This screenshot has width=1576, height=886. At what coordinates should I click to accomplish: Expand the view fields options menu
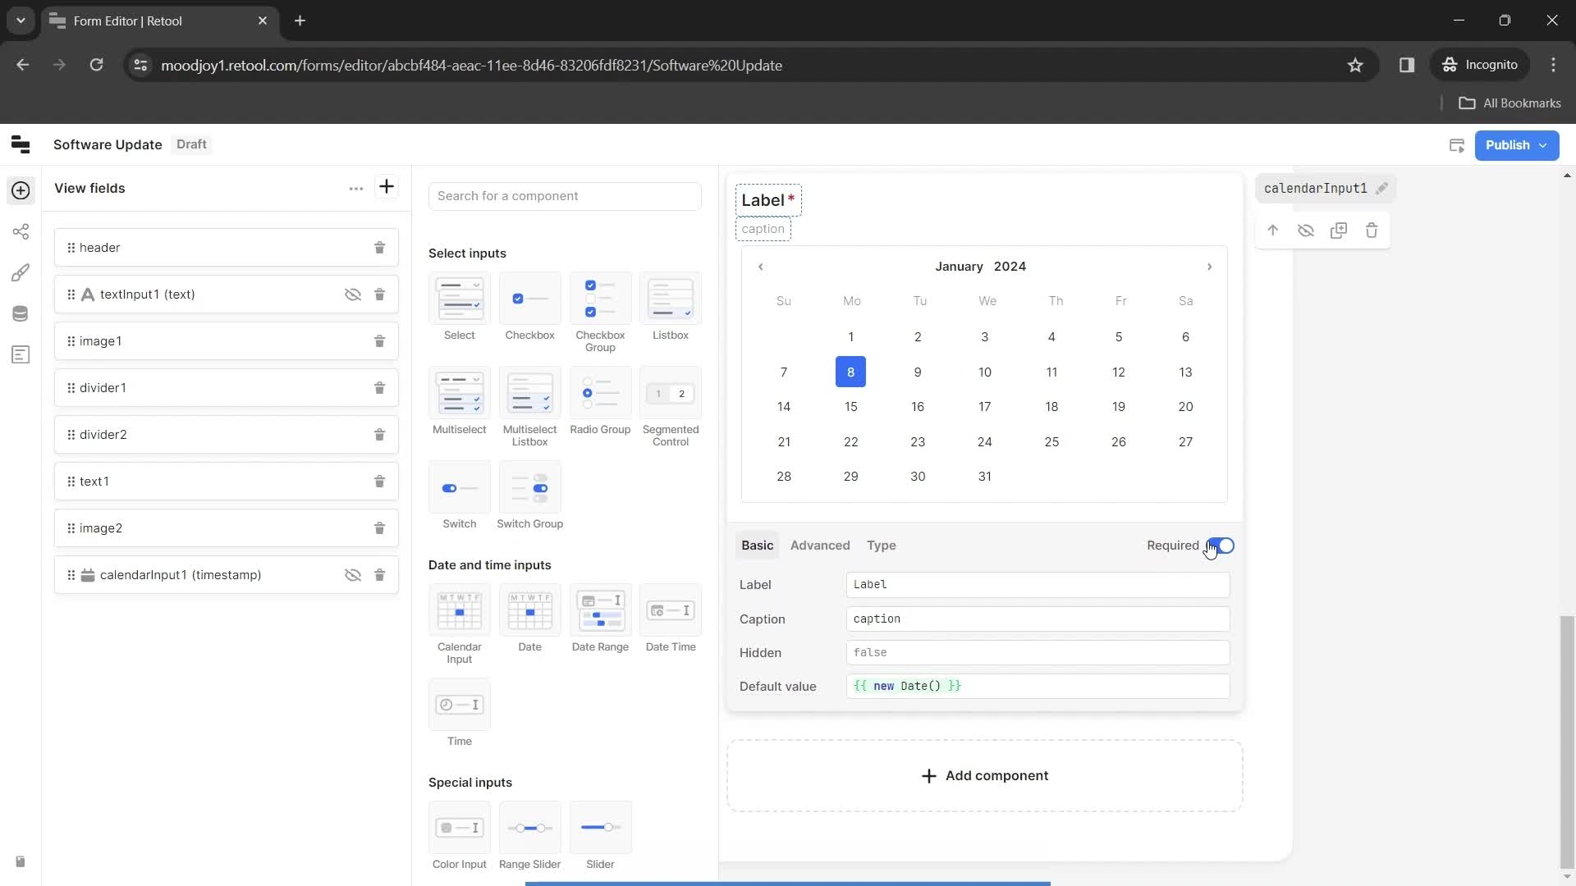point(355,188)
